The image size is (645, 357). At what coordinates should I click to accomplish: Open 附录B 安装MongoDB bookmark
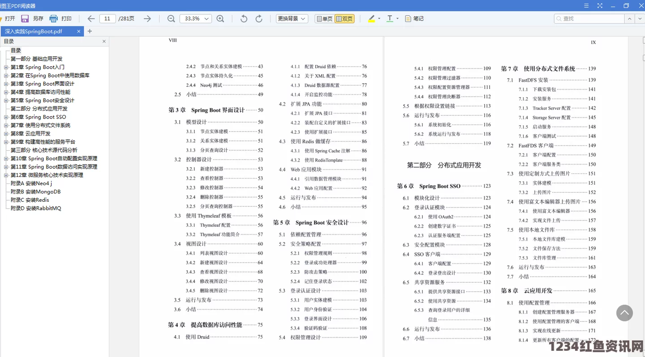(35, 191)
